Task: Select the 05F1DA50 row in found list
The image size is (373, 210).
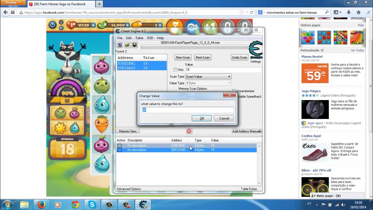Action: [142, 68]
